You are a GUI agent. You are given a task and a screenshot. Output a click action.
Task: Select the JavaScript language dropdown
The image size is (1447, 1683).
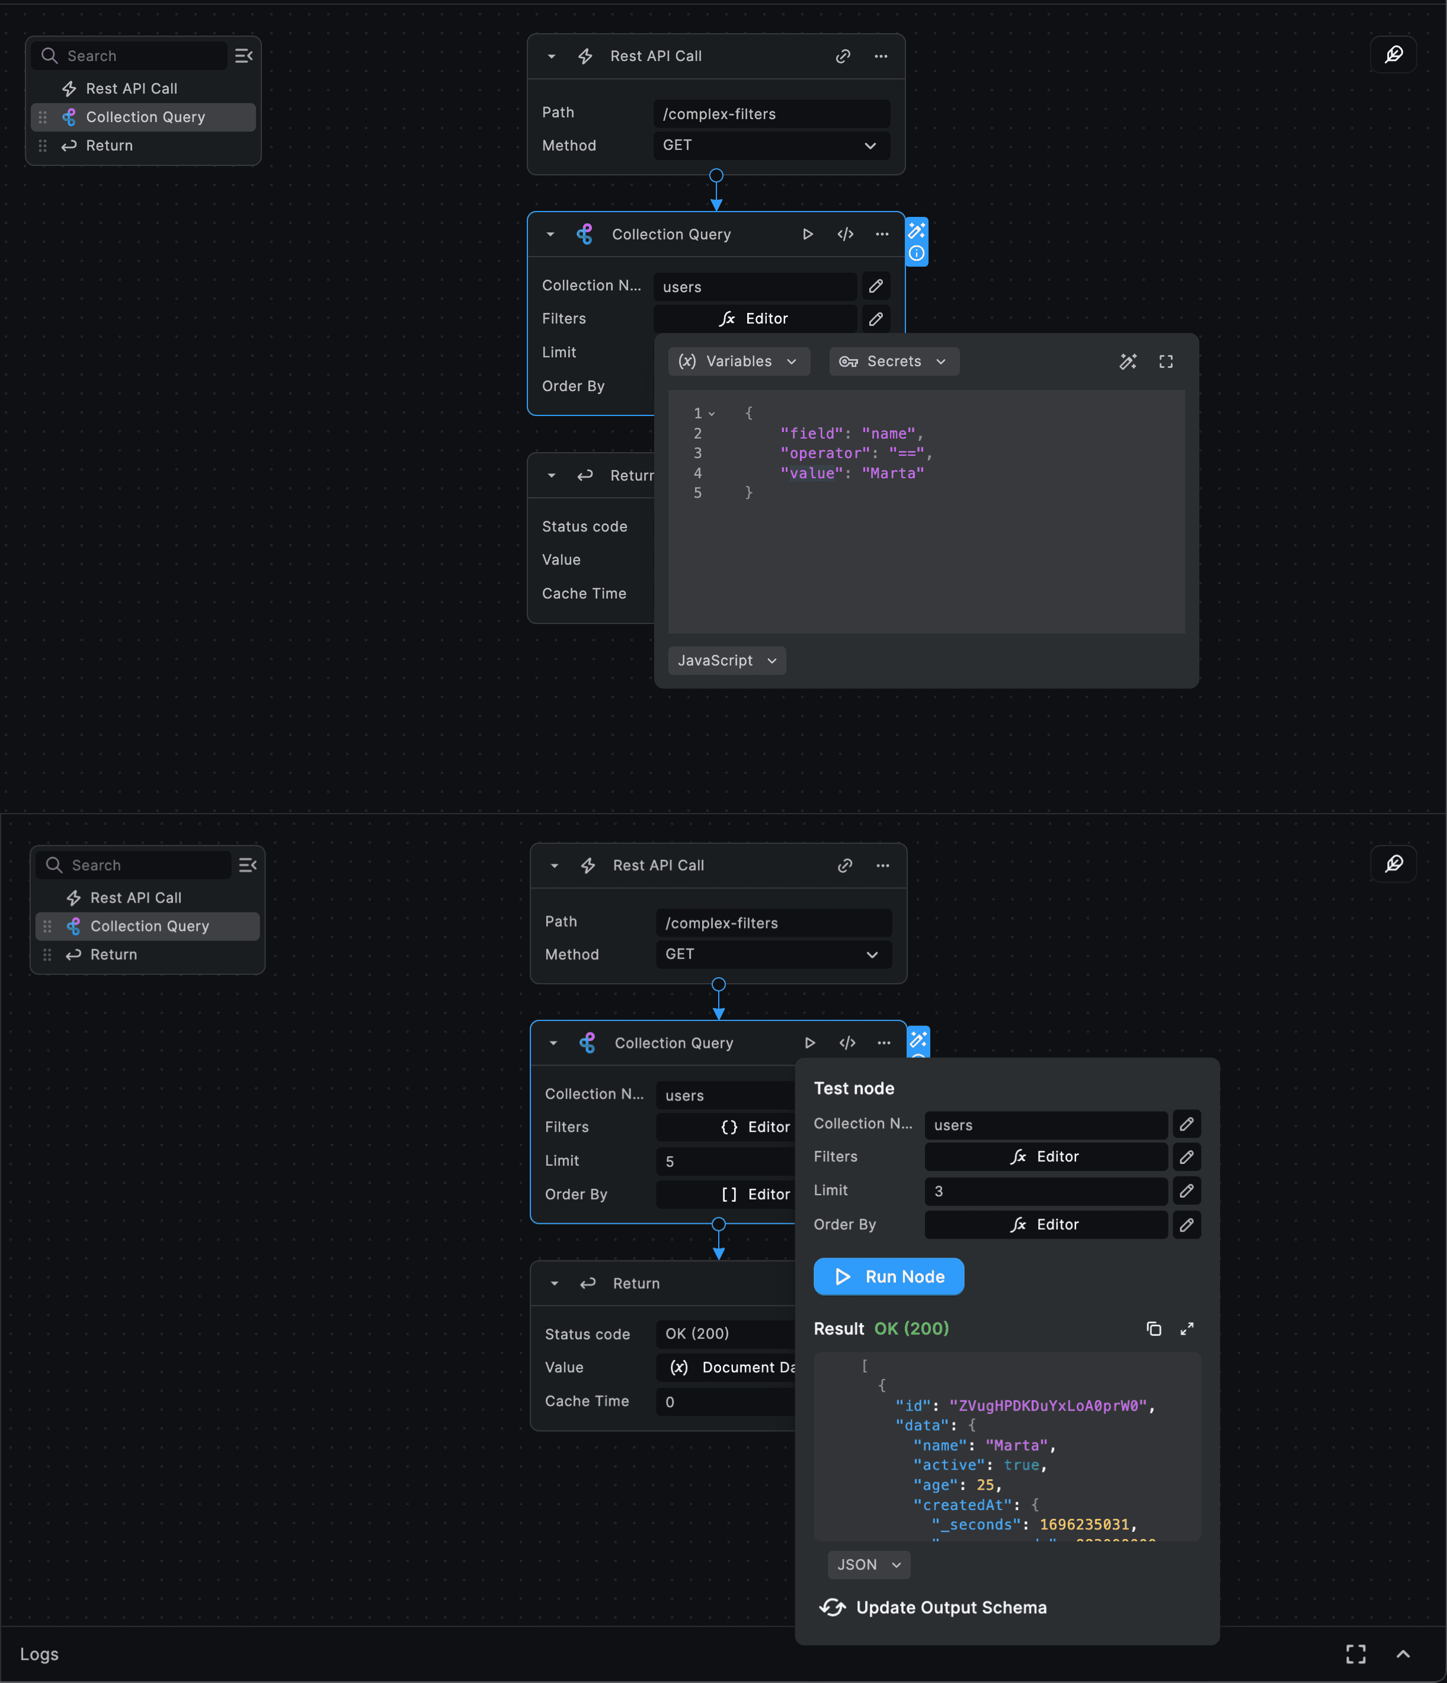[723, 660]
